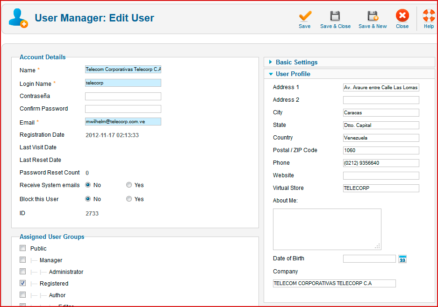
Task: Click into the About Me text area
Action: (x=327, y=229)
